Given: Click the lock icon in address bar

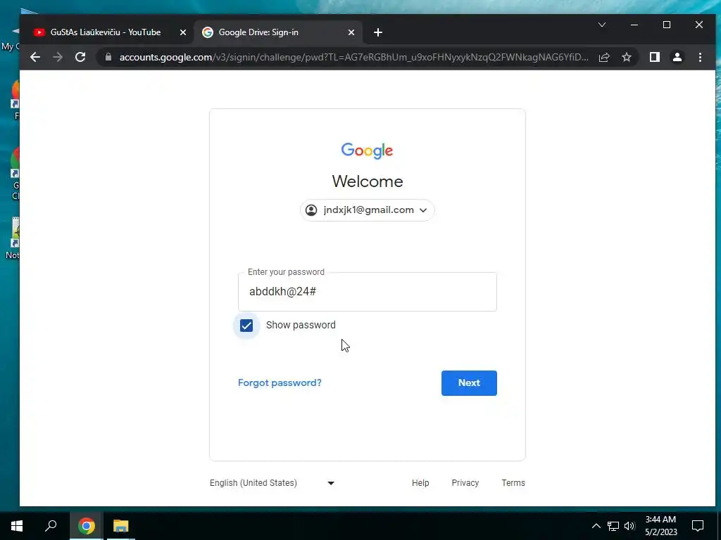Looking at the screenshot, I should (108, 57).
